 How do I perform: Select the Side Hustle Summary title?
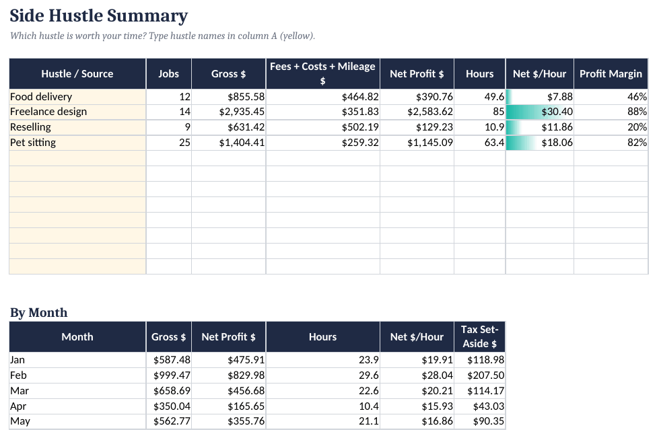pos(99,16)
